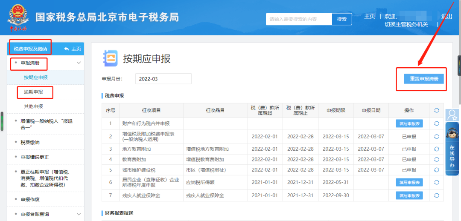Screen dimensions: 461x221
Task: Go to 主页 in top header
Action: (370, 17)
